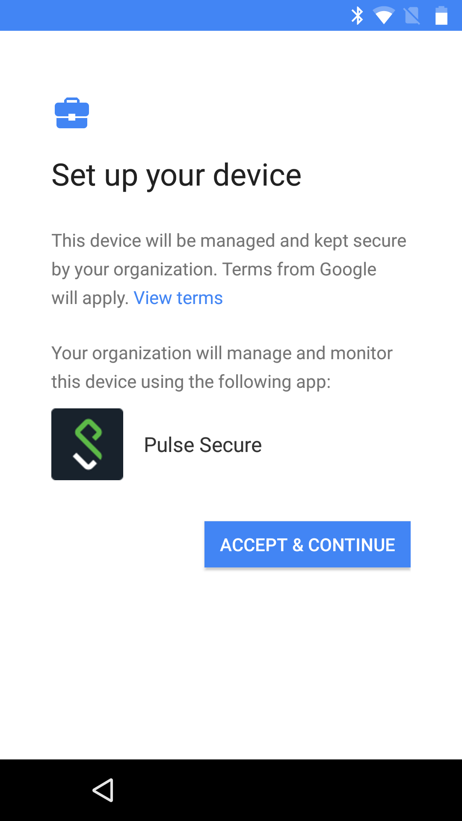462x821 pixels.
Task: Tap the battery level icon
Action: [441, 16]
